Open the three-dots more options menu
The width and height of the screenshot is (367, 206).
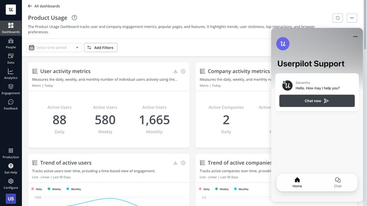[x=352, y=18]
